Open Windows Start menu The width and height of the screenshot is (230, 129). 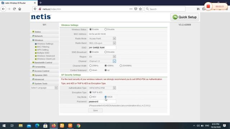click(4, 126)
